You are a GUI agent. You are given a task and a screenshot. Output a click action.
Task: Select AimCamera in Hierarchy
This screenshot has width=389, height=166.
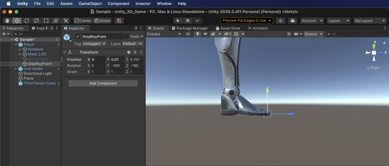pyautogui.click(x=37, y=59)
